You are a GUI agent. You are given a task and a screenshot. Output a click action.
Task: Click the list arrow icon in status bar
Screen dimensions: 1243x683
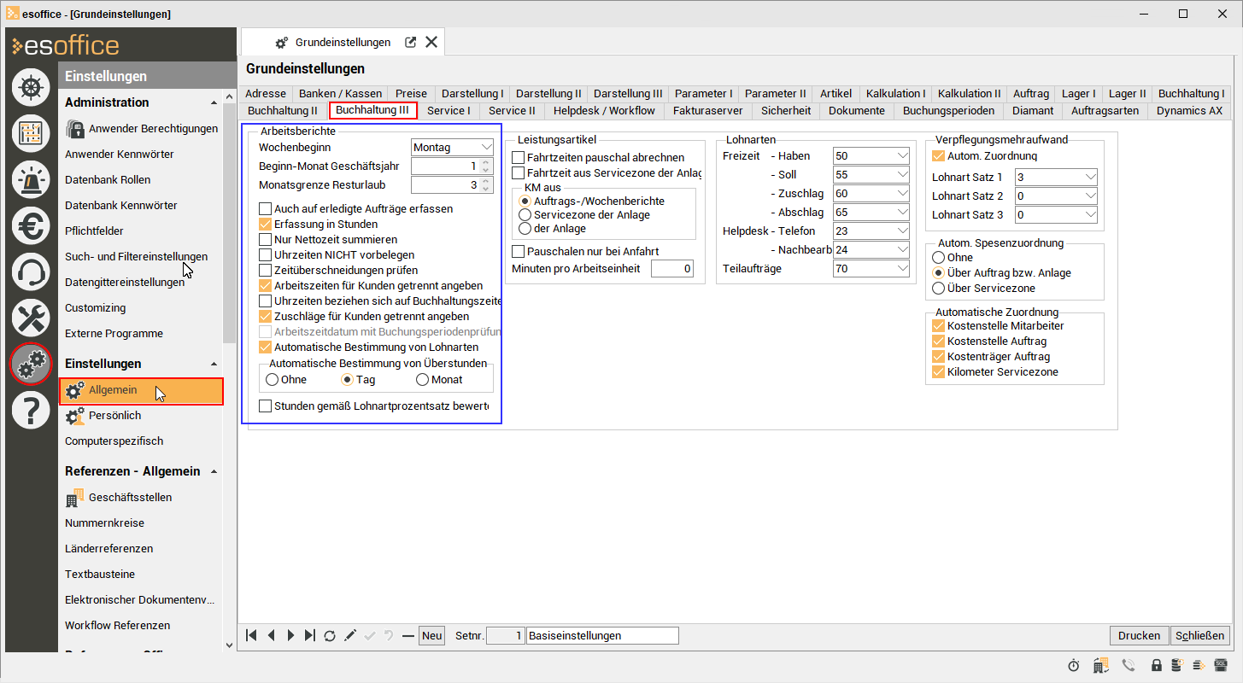[x=1199, y=665]
